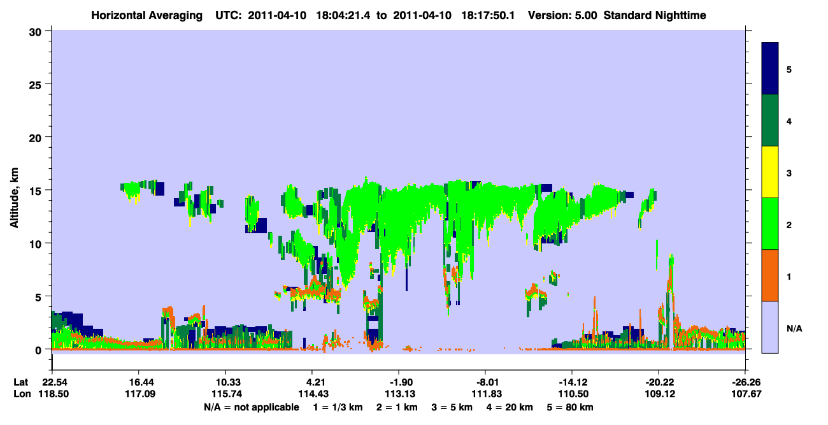Click longitude value '113.13'
Screen dimensions: 828x425
pos(399,394)
